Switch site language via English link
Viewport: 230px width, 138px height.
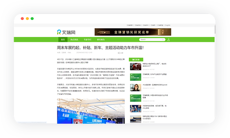[168, 25]
